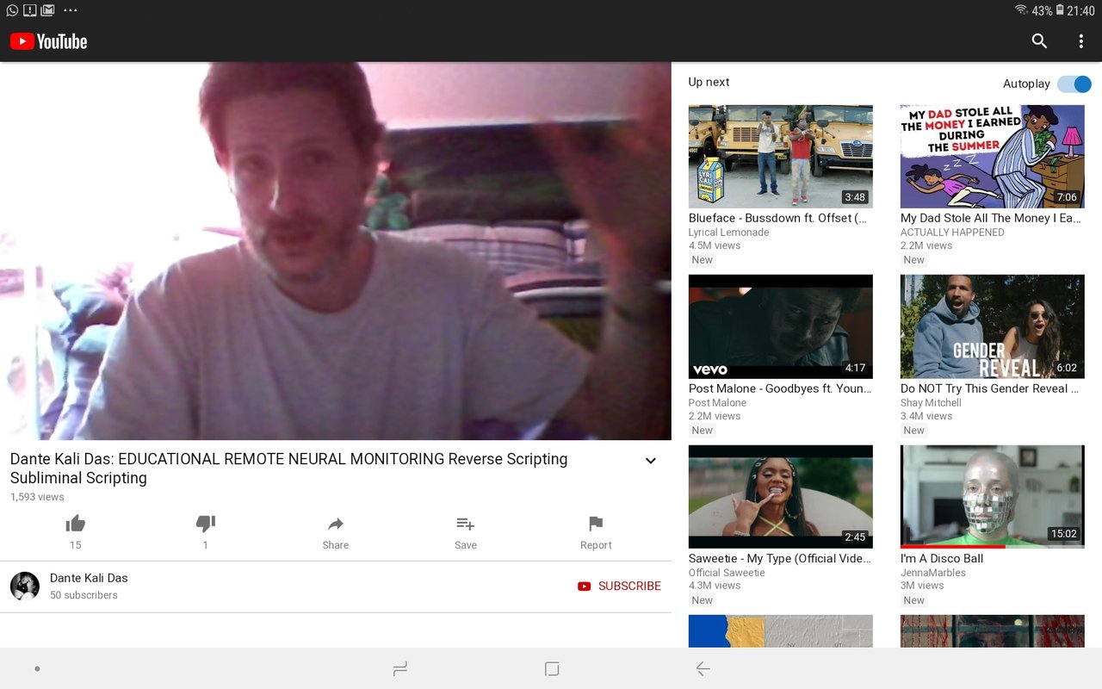Viewport: 1102px width, 689px height.
Task: Tap the battery 43% indicator
Action: click(1048, 10)
